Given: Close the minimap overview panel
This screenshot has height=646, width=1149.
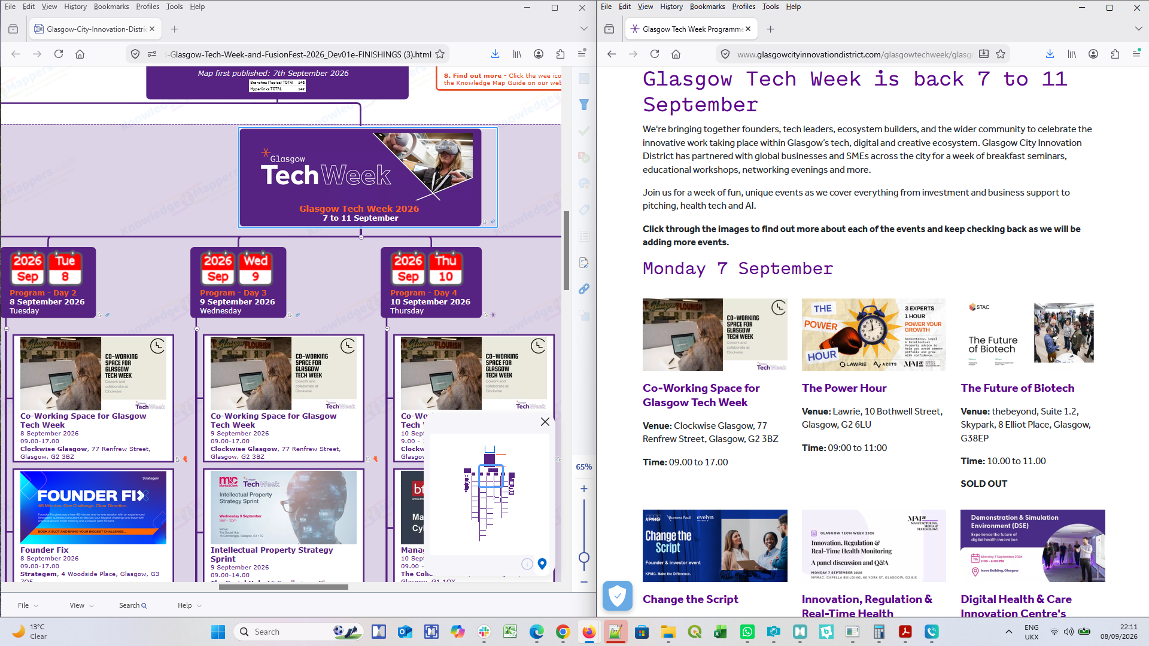Looking at the screenshot, I should point(545,422).
